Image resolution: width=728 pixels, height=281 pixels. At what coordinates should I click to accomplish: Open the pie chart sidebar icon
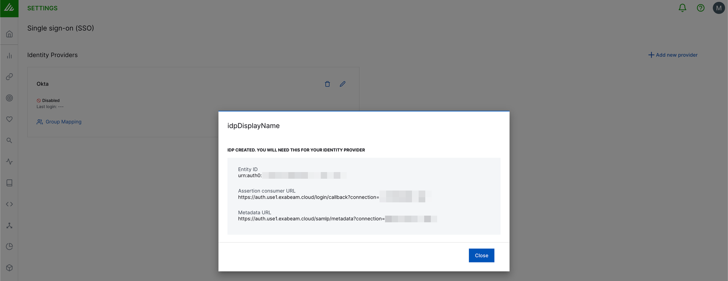click(9, 246)
